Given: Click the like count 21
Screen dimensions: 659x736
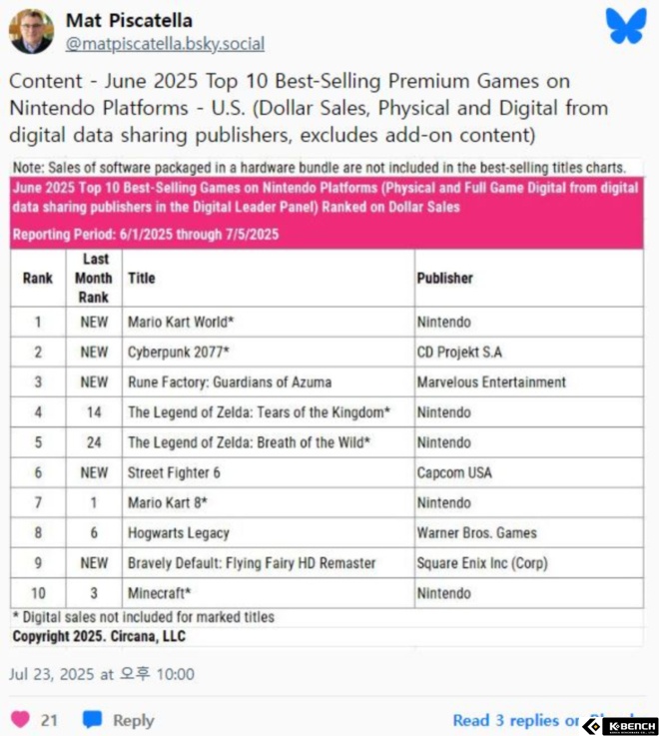Looking at the screenshot, I should (49, 720).
